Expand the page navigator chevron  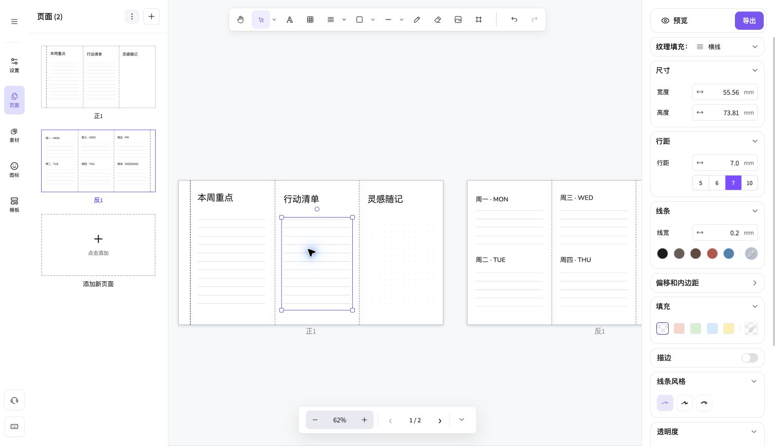point(462,420)
